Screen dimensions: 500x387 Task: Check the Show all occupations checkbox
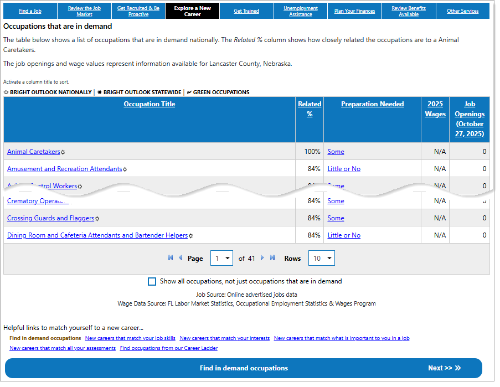152,281
